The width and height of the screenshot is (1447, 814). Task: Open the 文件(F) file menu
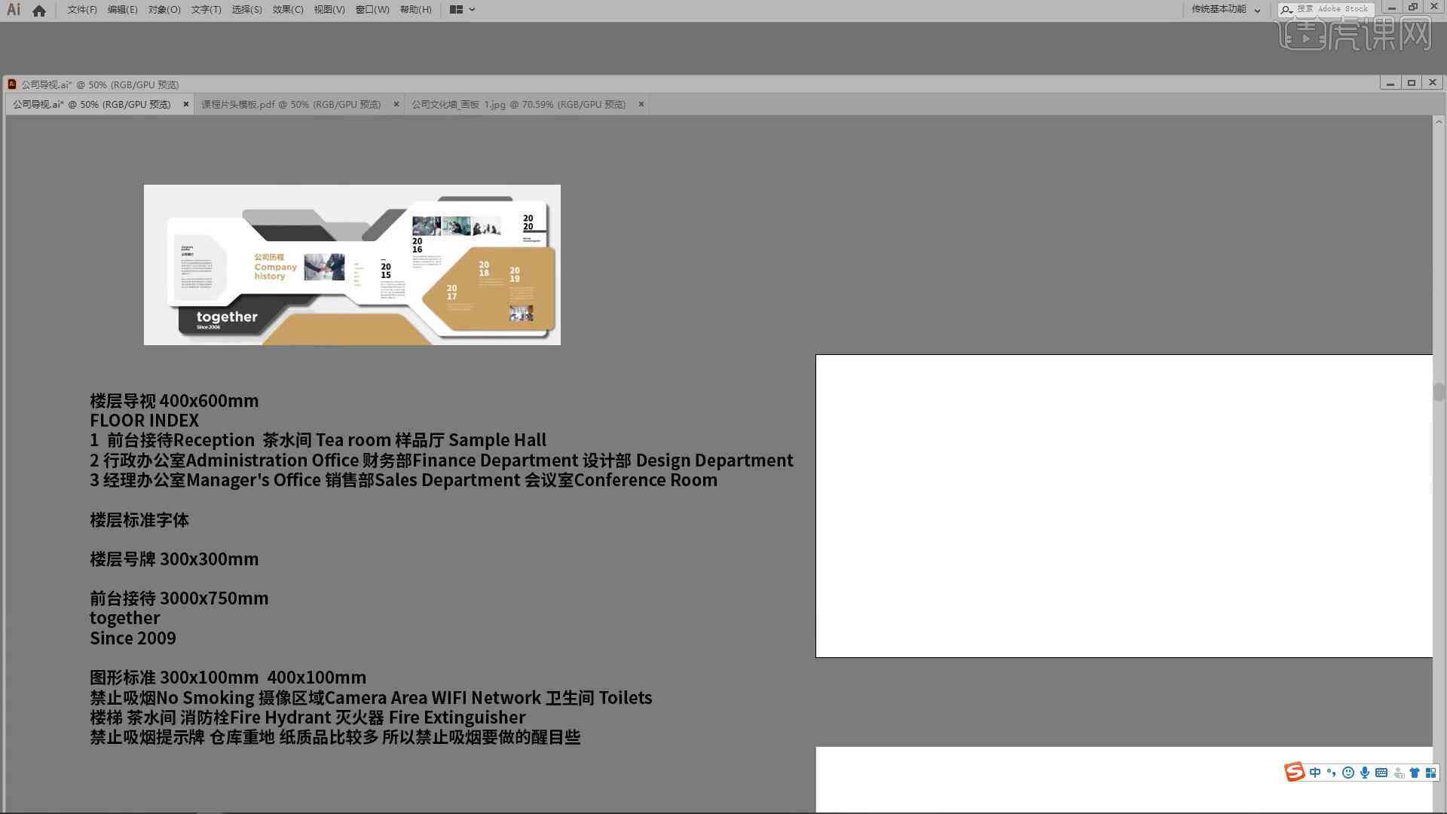click(81, 9)
